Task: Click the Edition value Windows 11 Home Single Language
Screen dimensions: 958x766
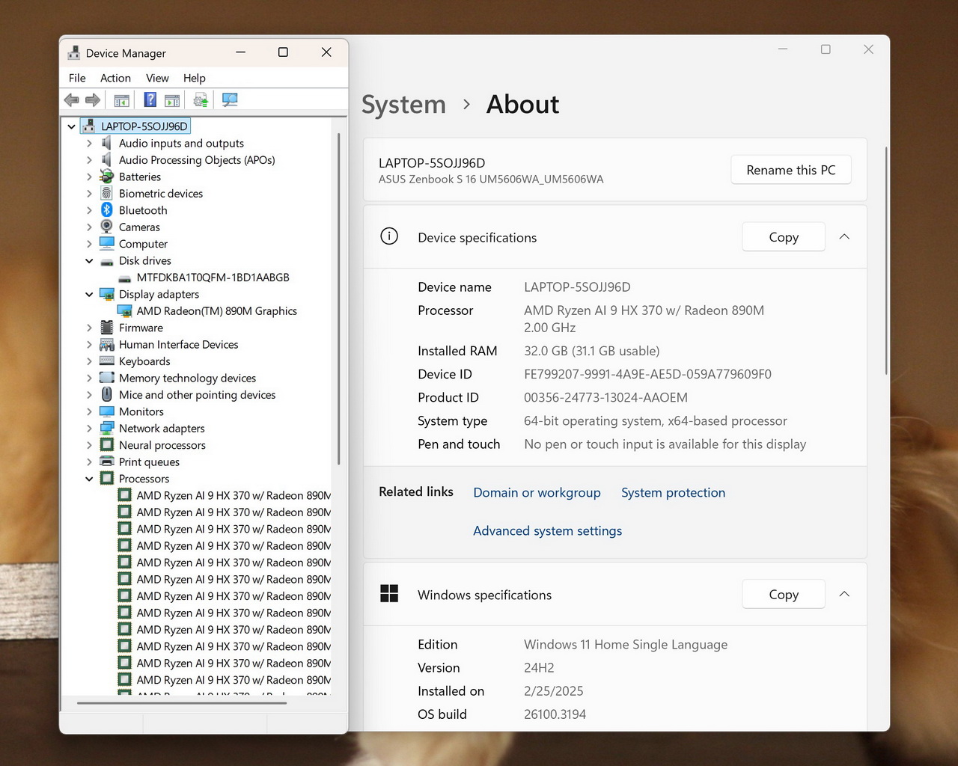Action: click(626, 644)
